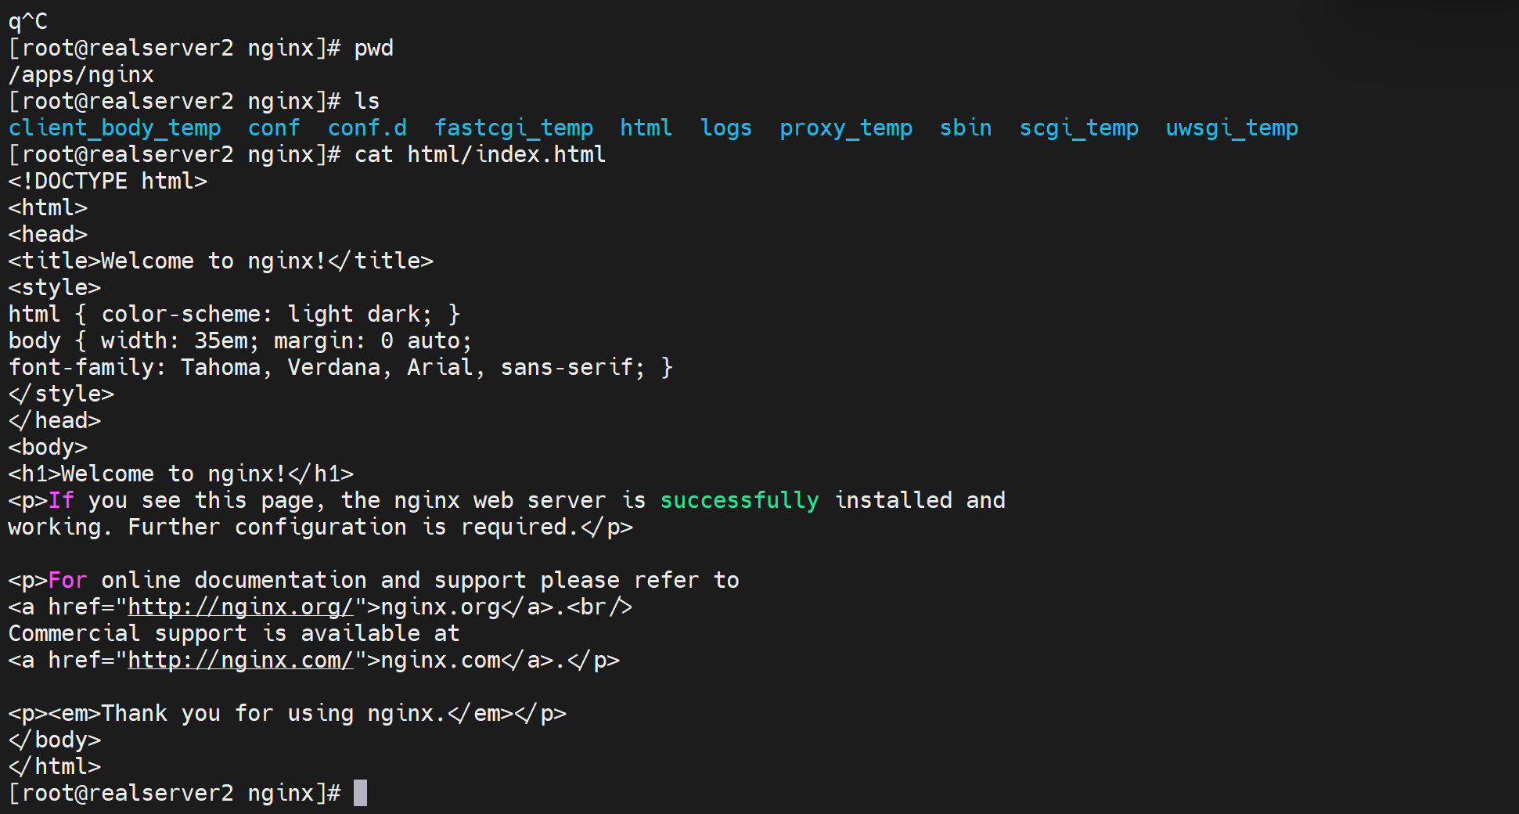Click the scgi_temp directory name
Image resolution: width=1519 pixels, height=814 pixels.
pyautogui.click(x=1078, y=128)
